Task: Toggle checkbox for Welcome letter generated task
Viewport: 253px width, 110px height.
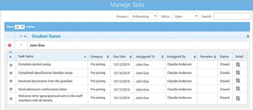Action: point(11,99)
